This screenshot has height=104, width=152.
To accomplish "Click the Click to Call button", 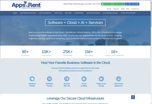I will point(118,4).
